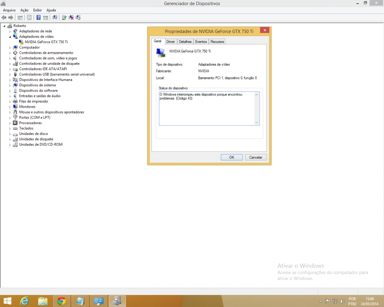Screen dimensions: 384x307
Task: Click the status text scrollbar down arrow
Action: pyautogui.click(x=257, y=123)
